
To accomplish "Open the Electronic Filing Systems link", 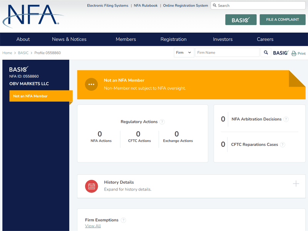I will coord(108,5).
